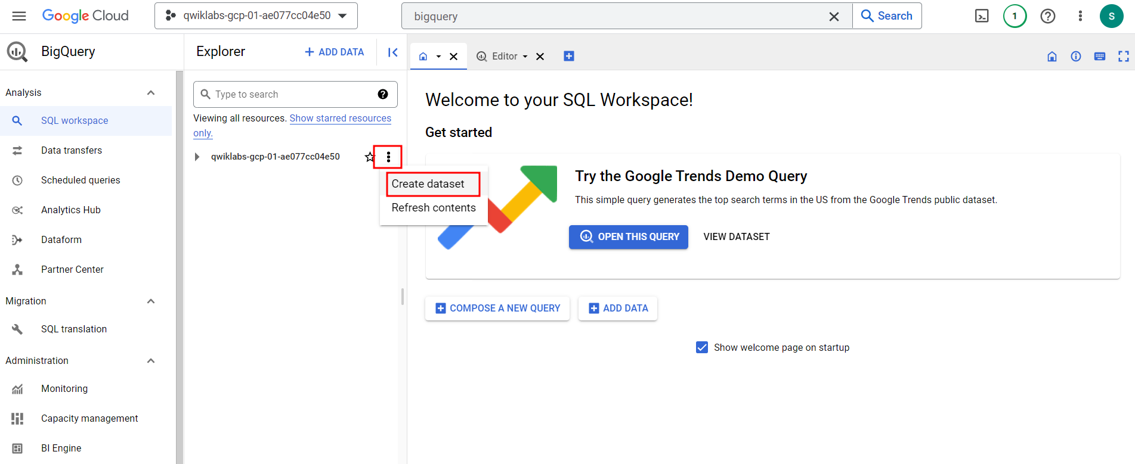Click the search help question icon
This screenshot has width=1135, height=464.
tap(383, 94)
